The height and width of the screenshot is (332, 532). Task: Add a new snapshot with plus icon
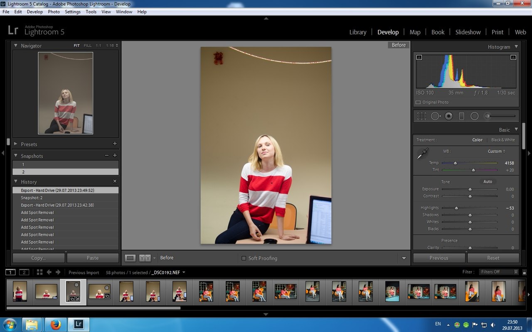tap(115, 156)
